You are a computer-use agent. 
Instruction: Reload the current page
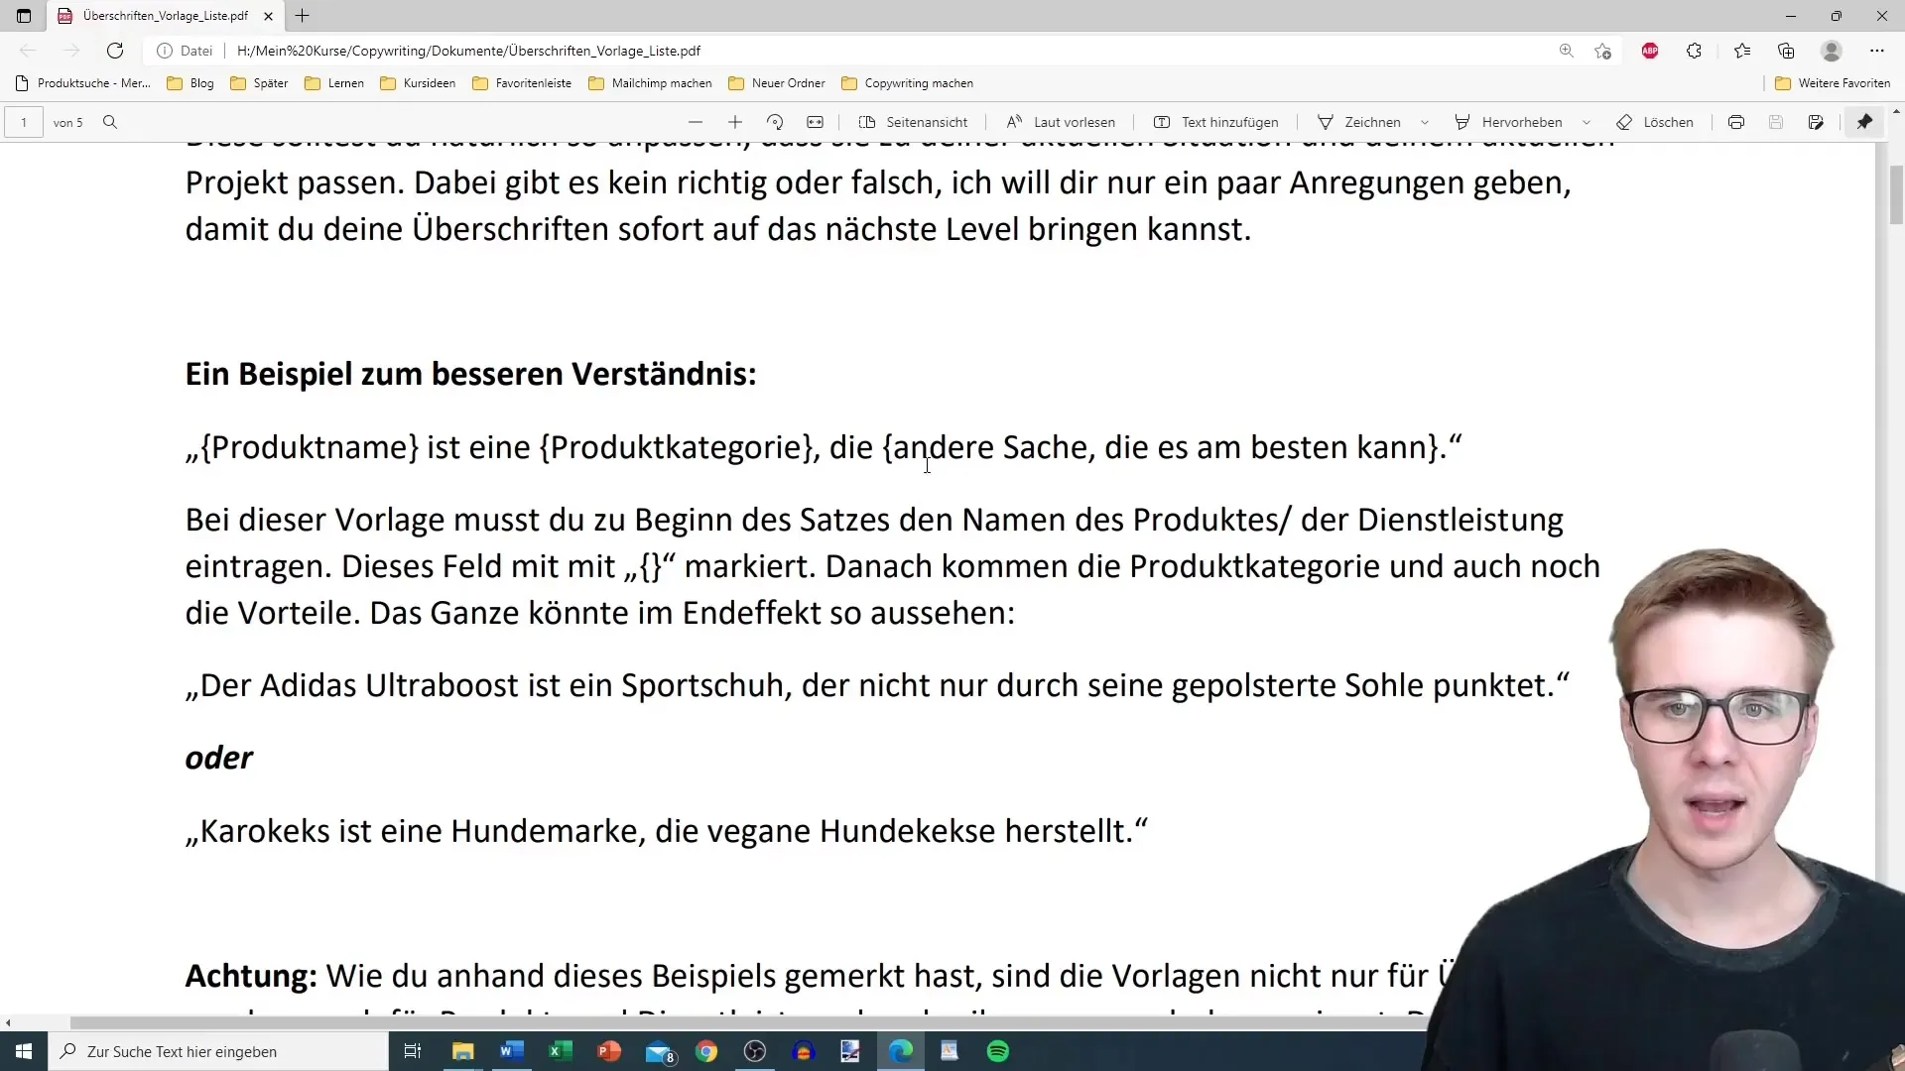click(115, 51)
